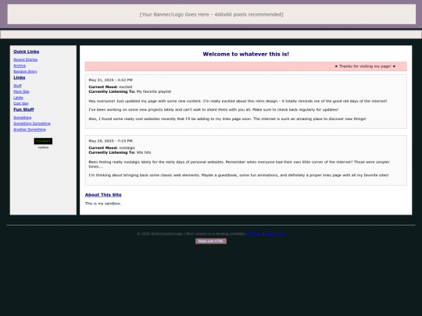
Task: Click the green visitor counter display
Action: [x=43, y=141]
